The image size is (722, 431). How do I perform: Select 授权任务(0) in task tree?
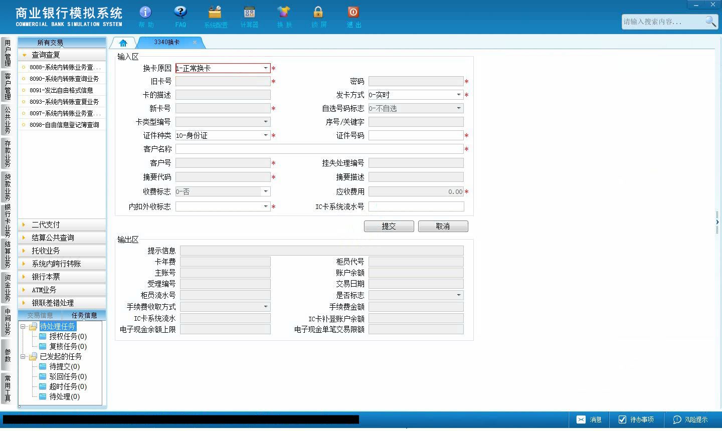click(x=68, y=336)
